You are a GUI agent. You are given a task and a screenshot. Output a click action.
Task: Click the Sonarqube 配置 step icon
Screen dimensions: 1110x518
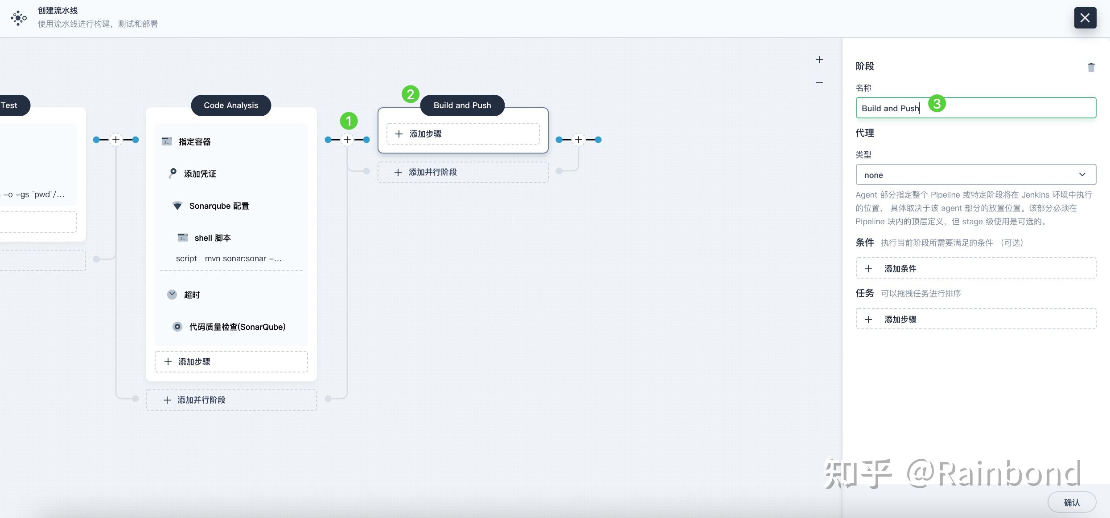pyautogui.click(x=177, y=206)
